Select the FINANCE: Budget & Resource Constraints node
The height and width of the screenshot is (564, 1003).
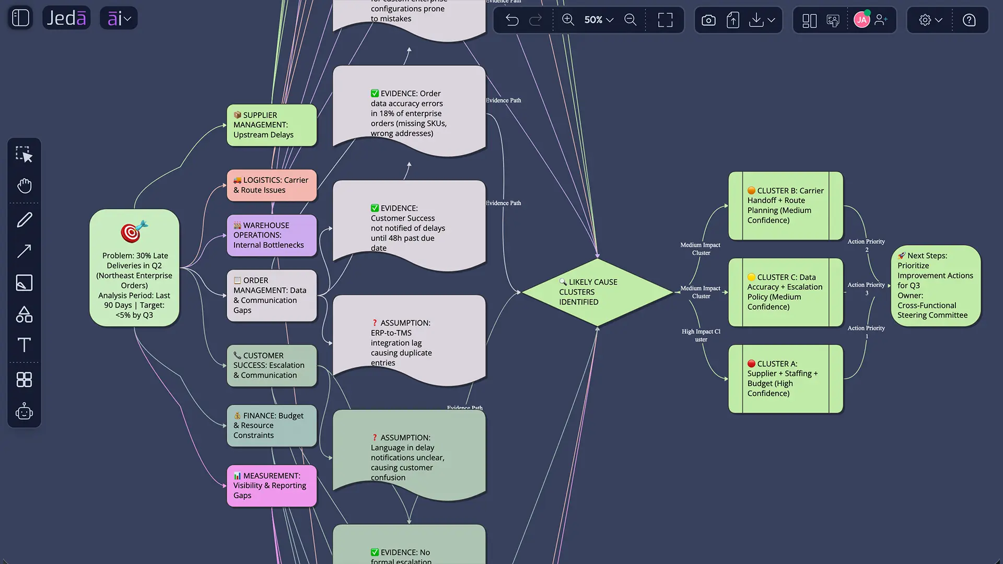[x=272, y=426]
